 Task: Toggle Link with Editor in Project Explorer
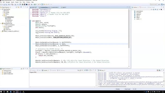(x=18, y=7)
